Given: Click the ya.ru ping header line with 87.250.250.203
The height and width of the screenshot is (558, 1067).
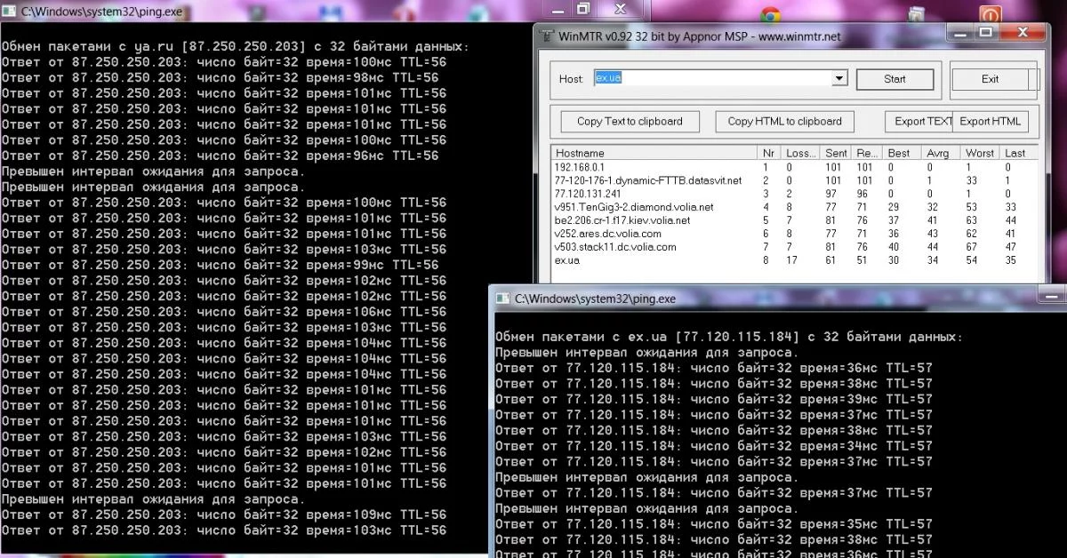Looking at the screenshot, I should [x=235, y=46].
